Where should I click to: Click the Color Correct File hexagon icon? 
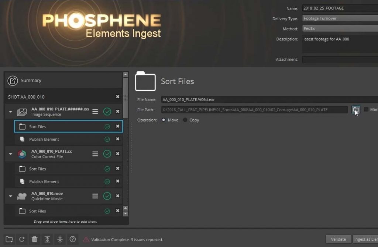22,154
